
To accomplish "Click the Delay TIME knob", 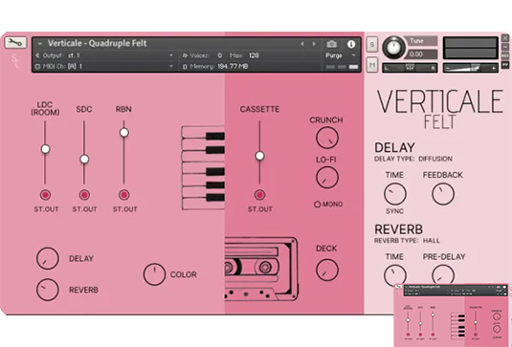I will [x=395, y=194].
